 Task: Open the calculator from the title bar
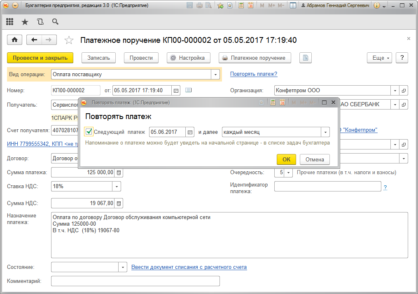click(241, 5)
